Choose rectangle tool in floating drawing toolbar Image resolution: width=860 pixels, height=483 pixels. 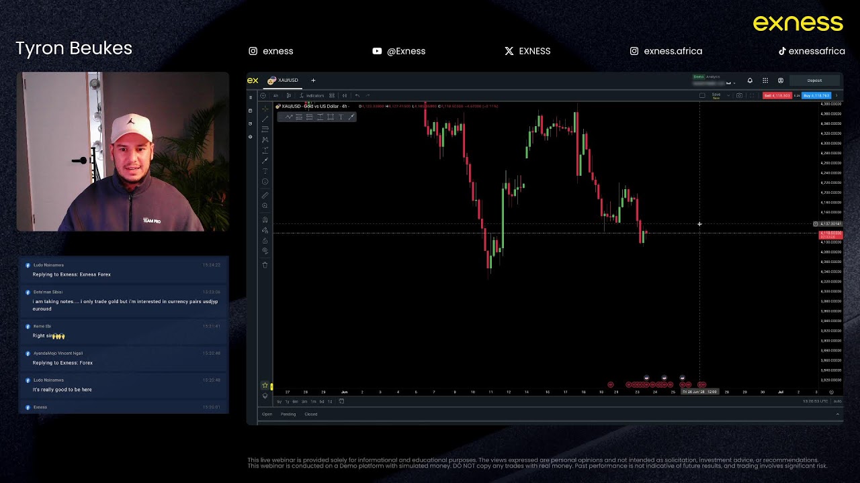330,117
